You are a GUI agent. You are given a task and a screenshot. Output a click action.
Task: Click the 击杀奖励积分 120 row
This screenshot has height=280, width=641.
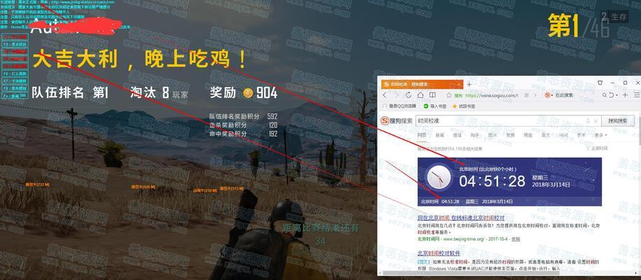243,125
